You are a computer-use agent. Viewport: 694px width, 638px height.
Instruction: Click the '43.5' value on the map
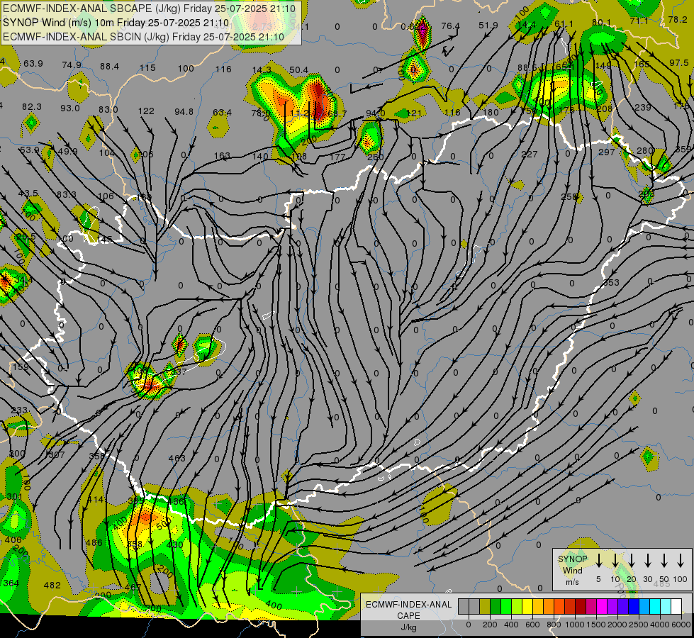click(x=28, y=194)
